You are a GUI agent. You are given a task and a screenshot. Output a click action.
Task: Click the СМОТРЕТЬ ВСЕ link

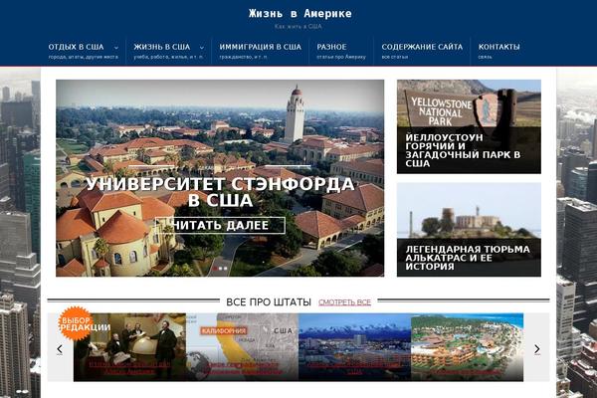344,302
